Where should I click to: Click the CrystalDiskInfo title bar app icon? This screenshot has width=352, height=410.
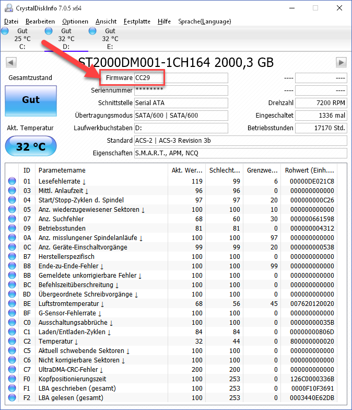8,8
